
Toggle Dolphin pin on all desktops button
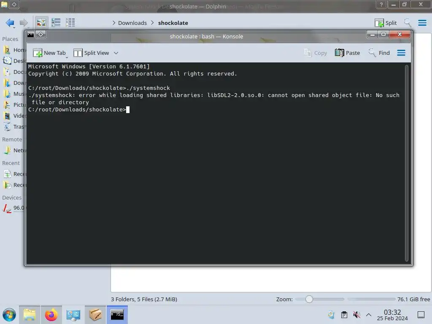14,4
